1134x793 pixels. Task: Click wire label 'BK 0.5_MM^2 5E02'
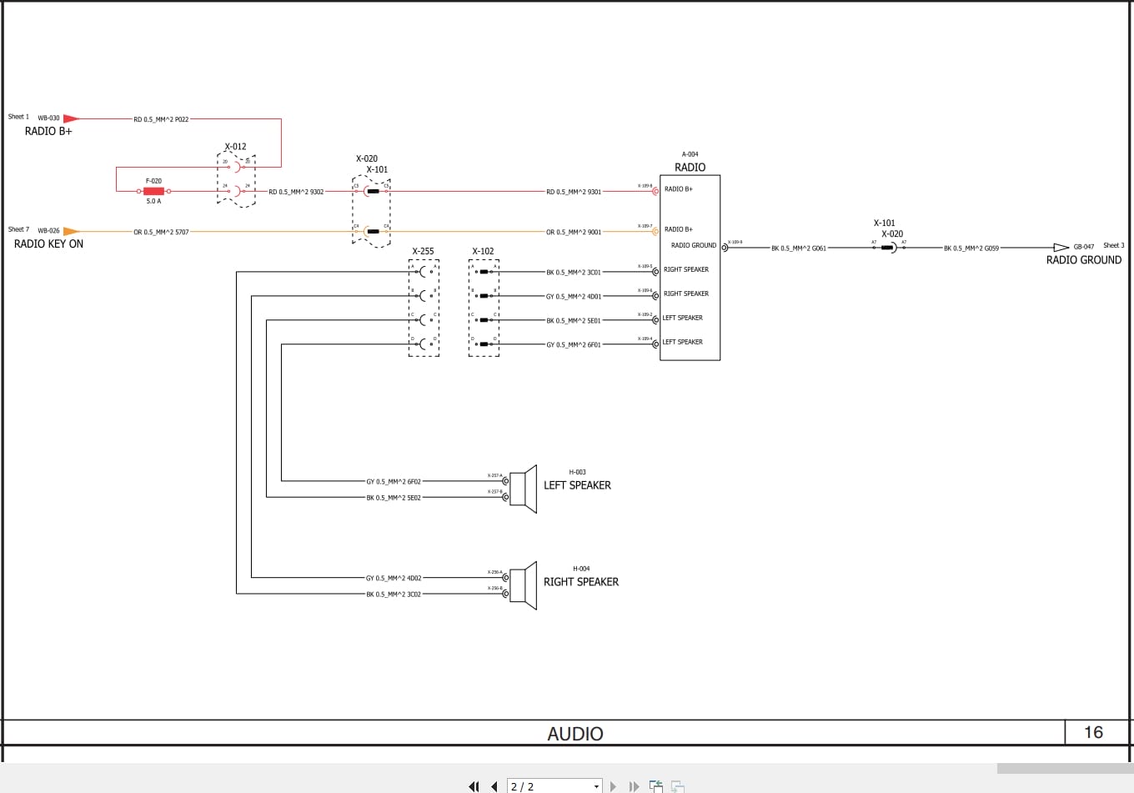394,498
